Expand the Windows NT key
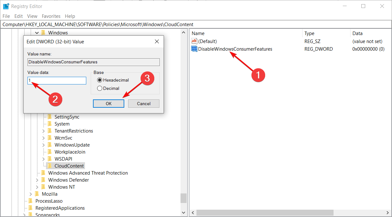Screen dimensions: 392x217 37,187
